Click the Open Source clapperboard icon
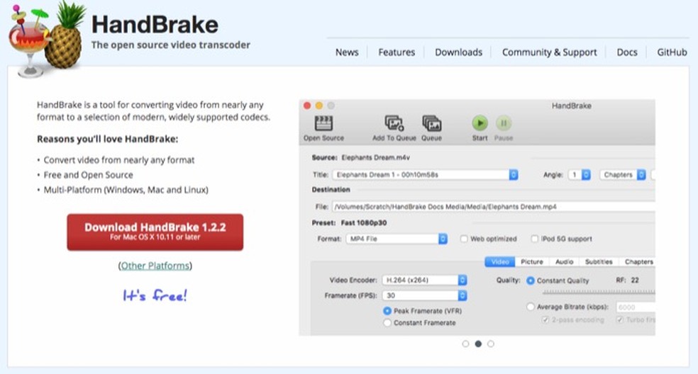This screenshot has height=374, width=698. [323, 123]
